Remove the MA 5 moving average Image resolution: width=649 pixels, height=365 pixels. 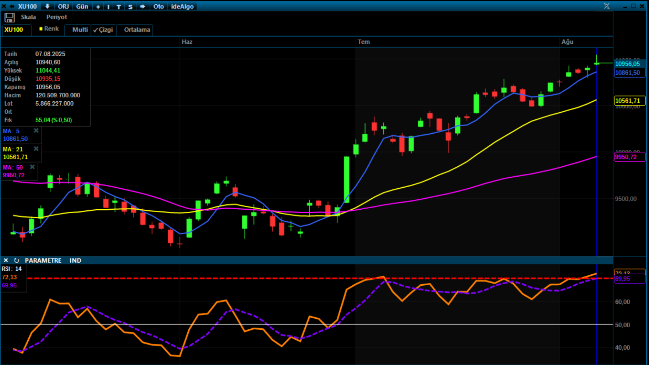click(x=36, y=130)
